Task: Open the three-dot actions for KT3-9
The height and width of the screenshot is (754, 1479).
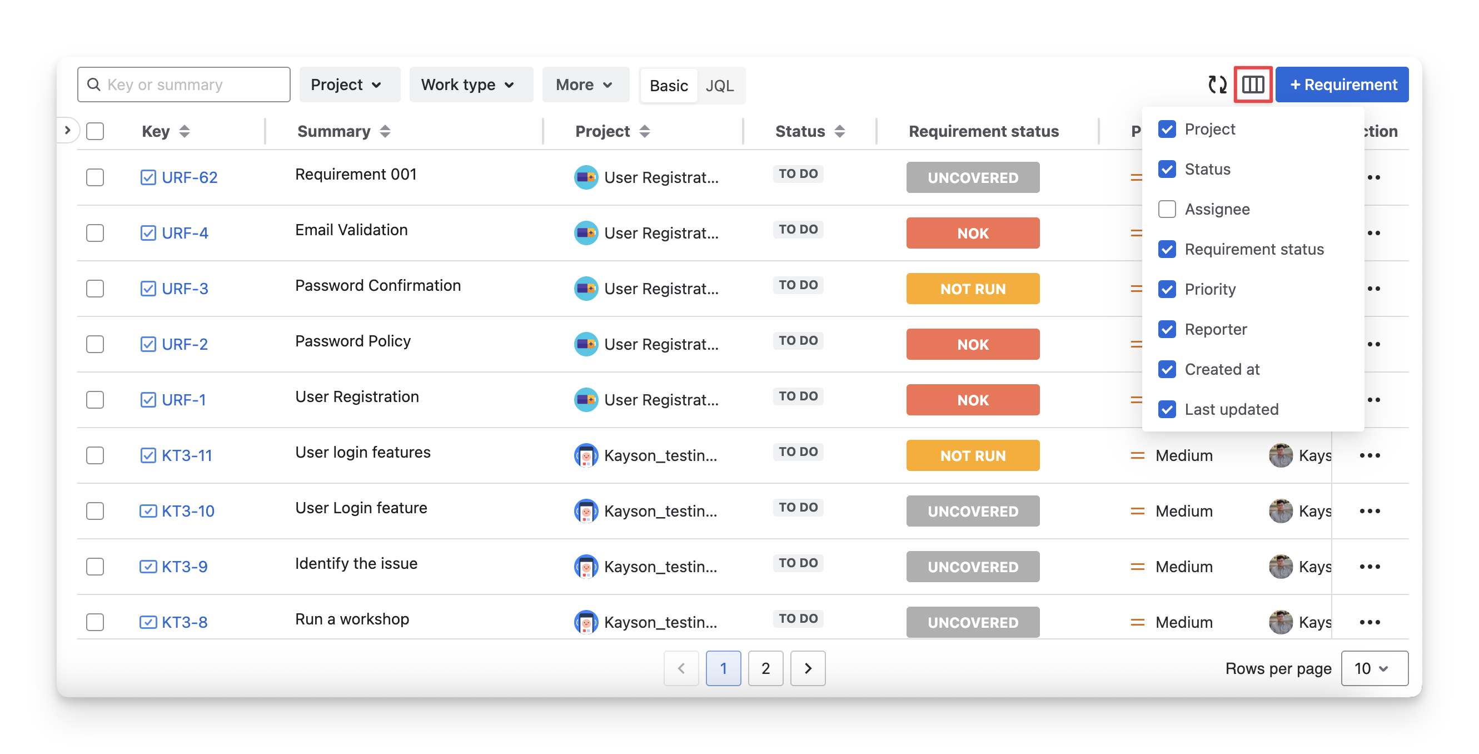Action: coord(1370,567)
